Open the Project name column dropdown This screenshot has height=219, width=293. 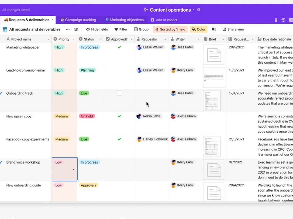click(48, 39)
